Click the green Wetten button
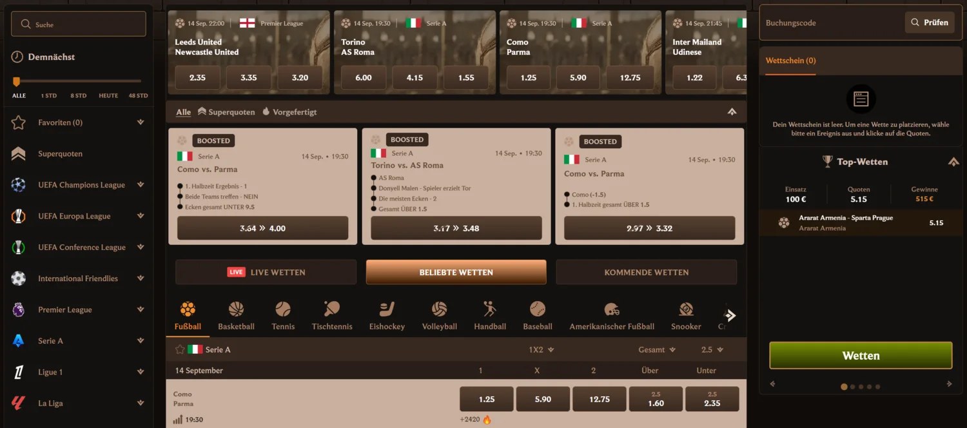 coord(861,355)
